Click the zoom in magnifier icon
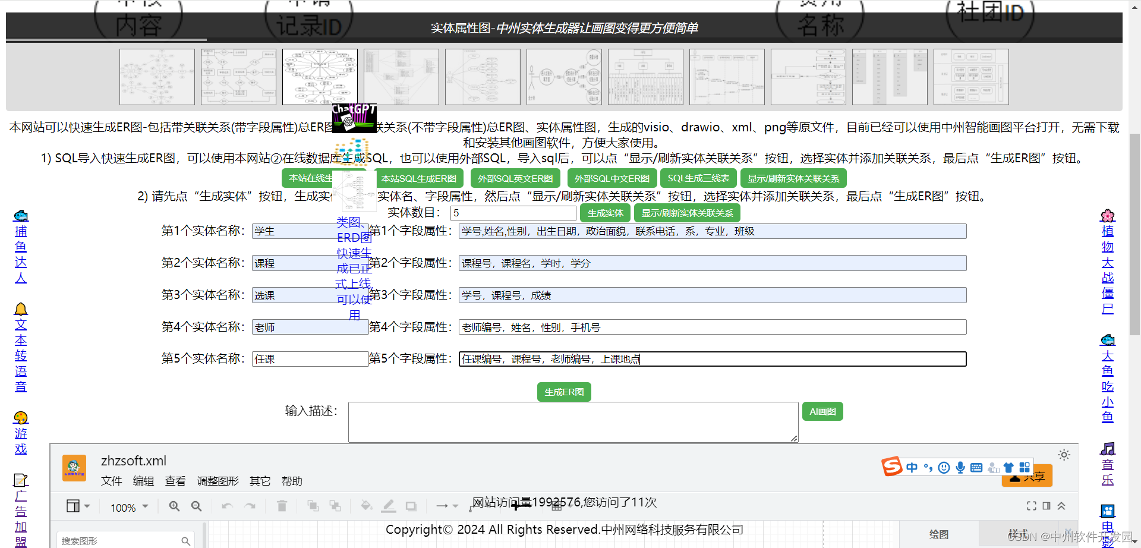 tap(174, 506)
